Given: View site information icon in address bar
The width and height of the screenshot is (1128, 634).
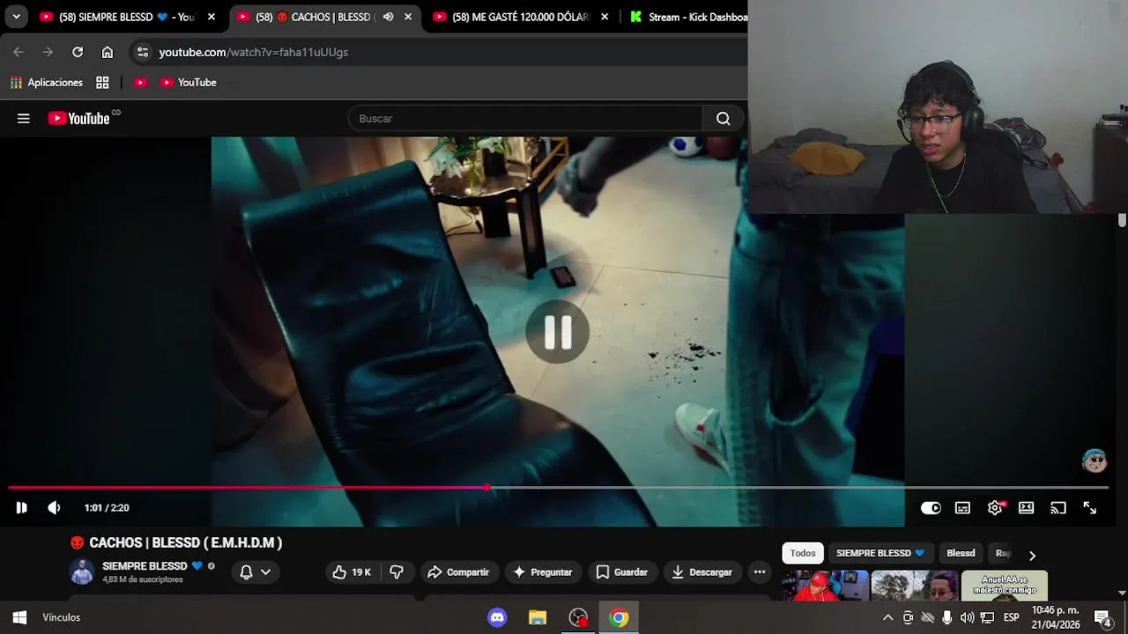Looking at the screenshot, I should click(x=143, y=52).
